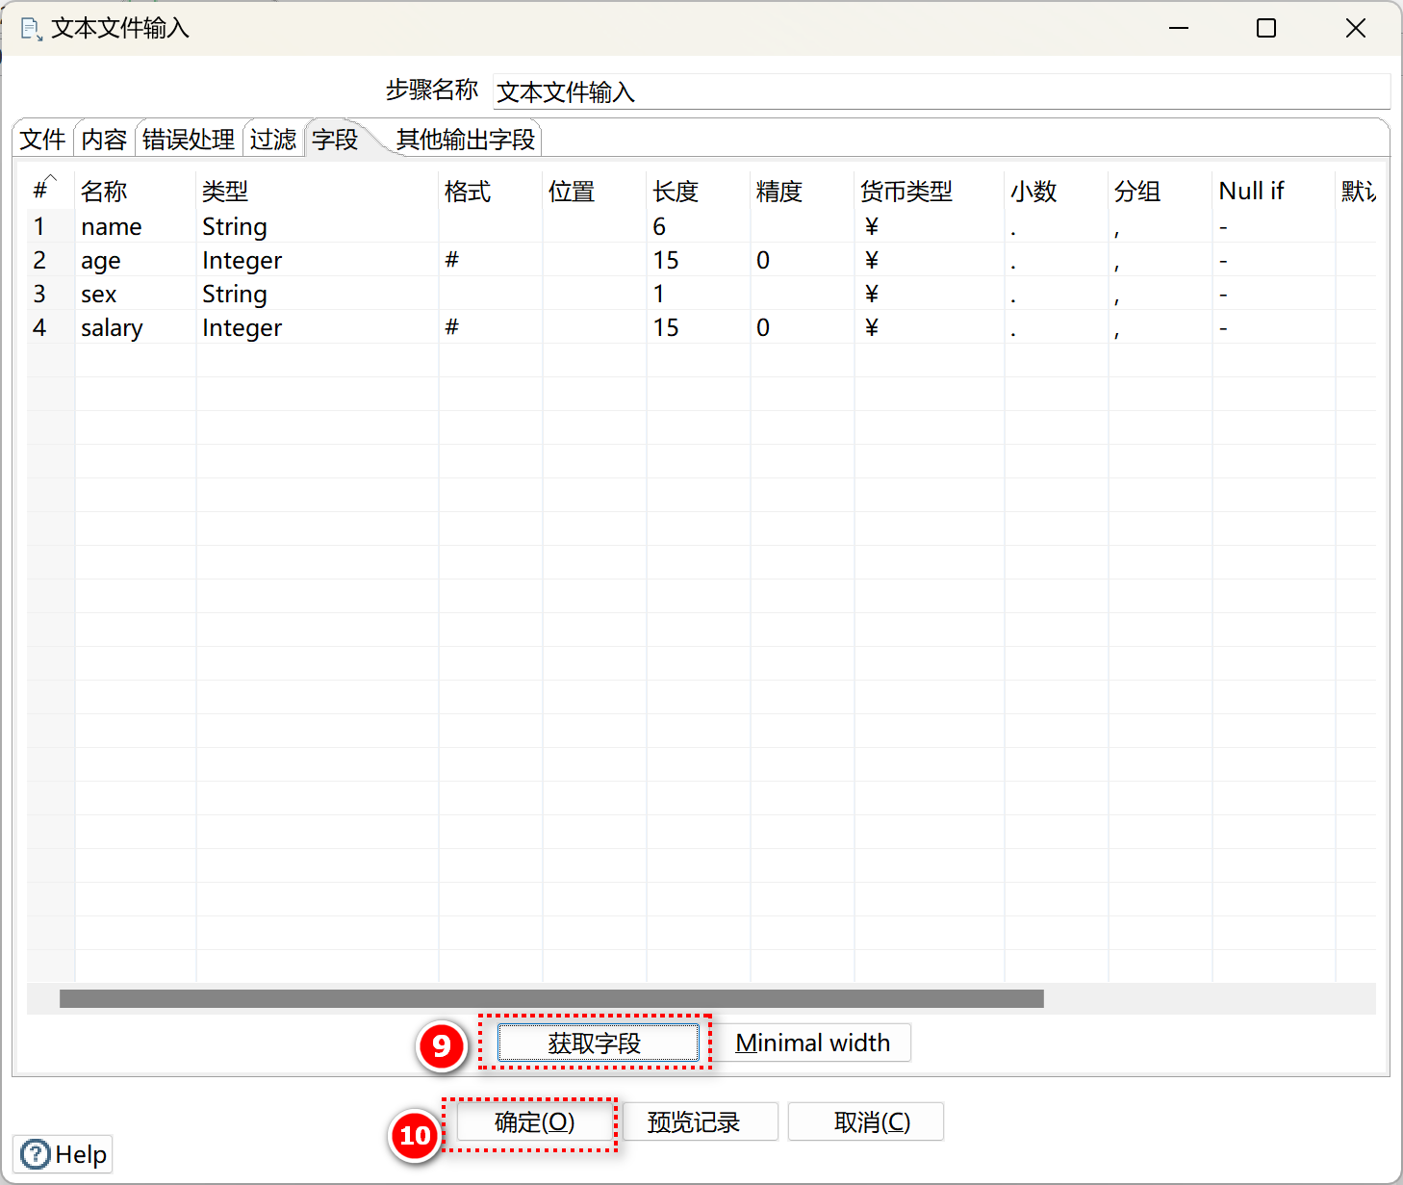Image resolution: width=1403 pixels, height=1185 pixels.
Task: Click the 精度 column header
Action: [x=803, y=191]
